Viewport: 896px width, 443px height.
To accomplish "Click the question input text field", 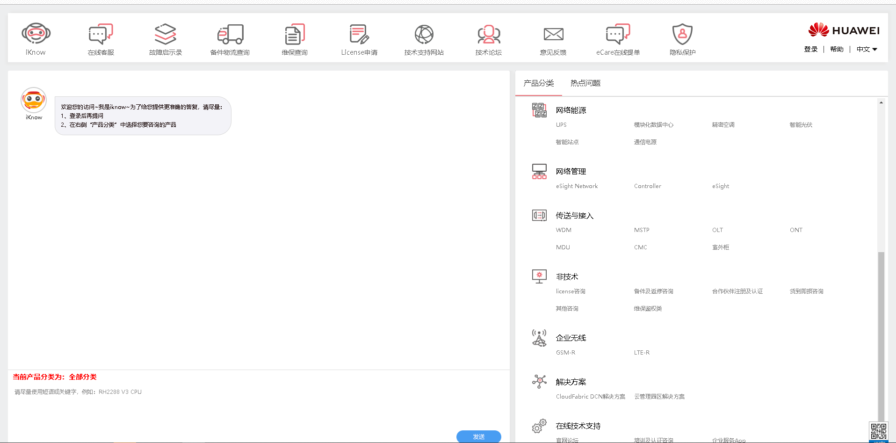I will pyautogui.click(x=259, y=406).
